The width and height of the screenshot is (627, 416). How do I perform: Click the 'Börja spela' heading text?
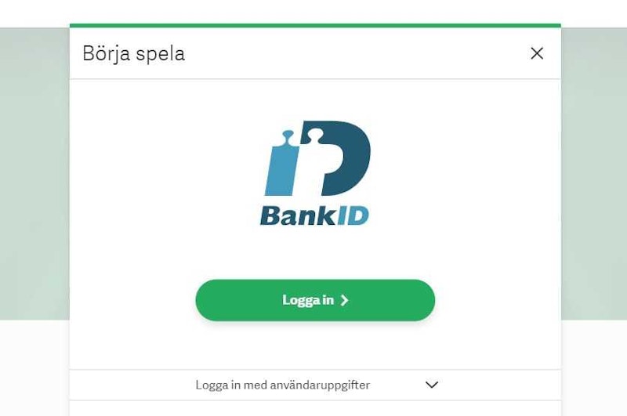click(x=133, y=53)
